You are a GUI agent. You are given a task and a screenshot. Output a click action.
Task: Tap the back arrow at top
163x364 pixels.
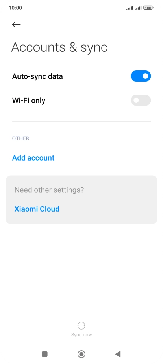click(17, 25)
